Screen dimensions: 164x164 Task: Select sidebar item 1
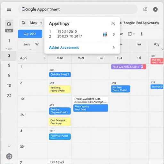[9, 41]
